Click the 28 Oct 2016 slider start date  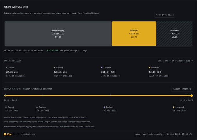(x=10, y=100)
